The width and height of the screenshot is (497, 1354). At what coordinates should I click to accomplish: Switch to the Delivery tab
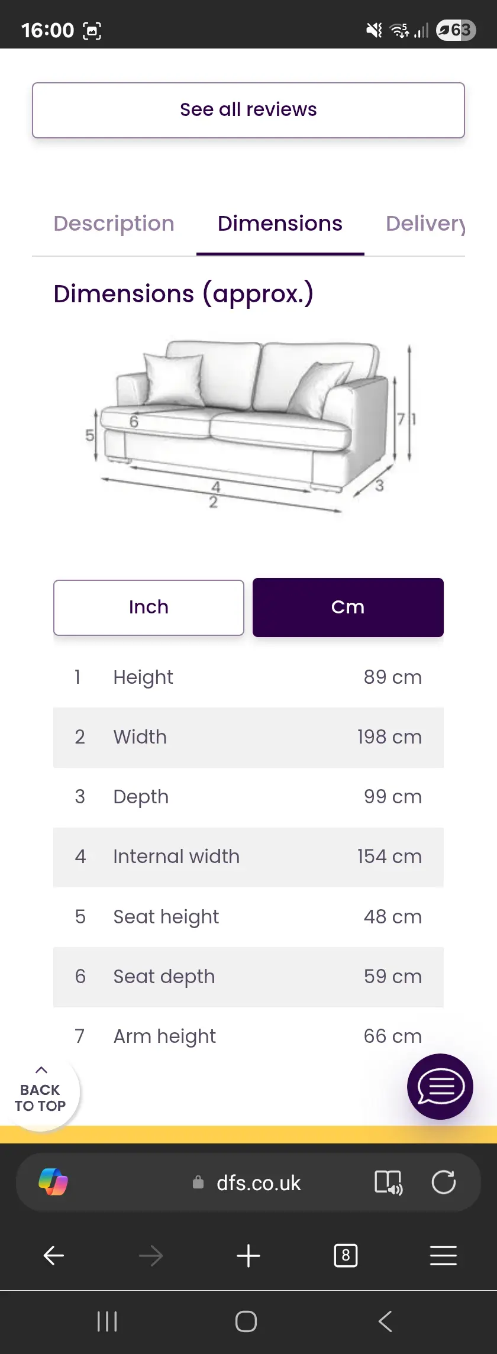pyautogui.click(x=425, y=224)
